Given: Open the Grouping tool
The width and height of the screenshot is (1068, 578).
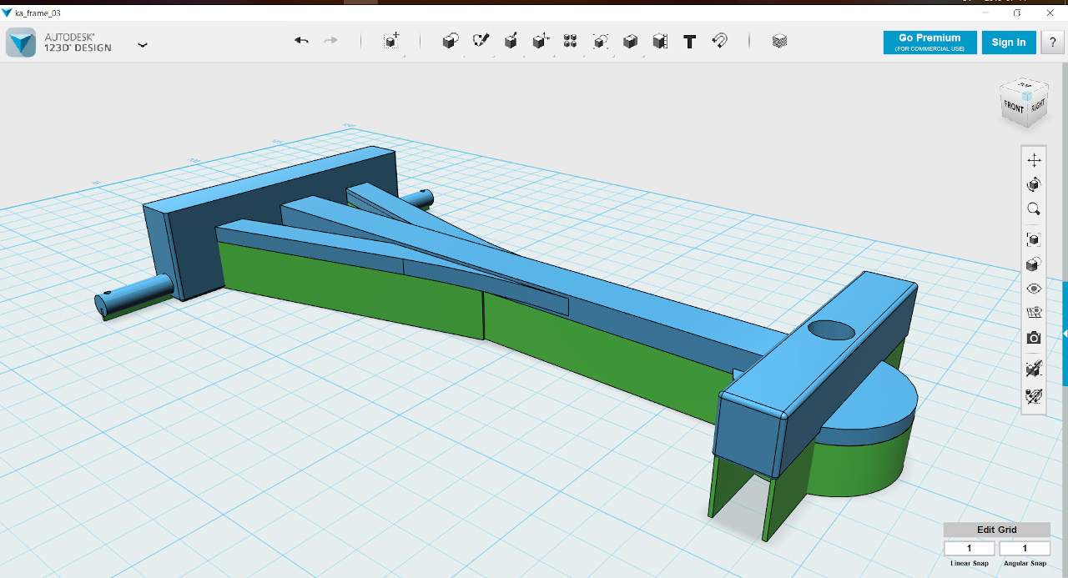Looking at the screenshot, I should 601,41.
